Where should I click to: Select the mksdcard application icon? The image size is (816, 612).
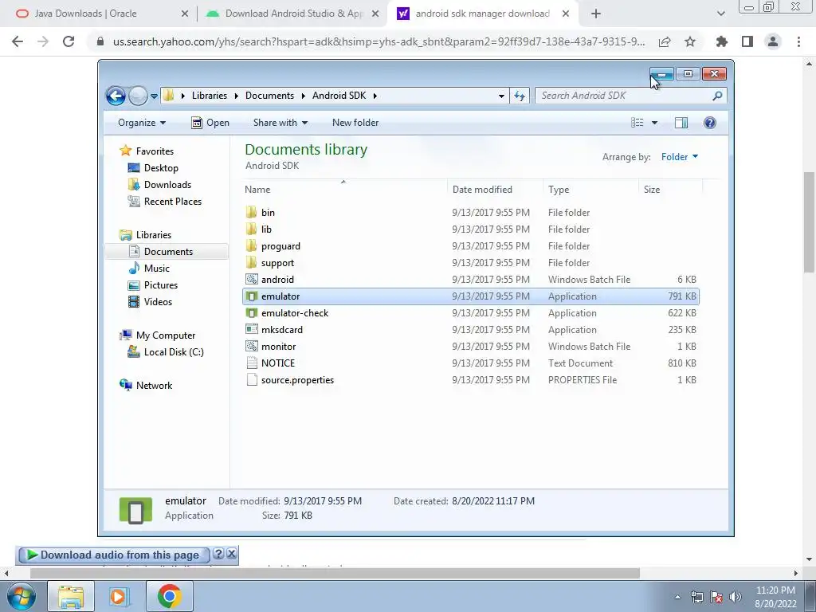[x=251, y=329]
